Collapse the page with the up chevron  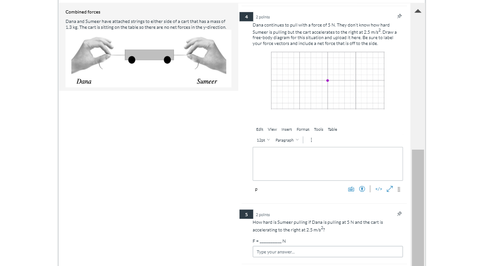(x=418, y=10)
